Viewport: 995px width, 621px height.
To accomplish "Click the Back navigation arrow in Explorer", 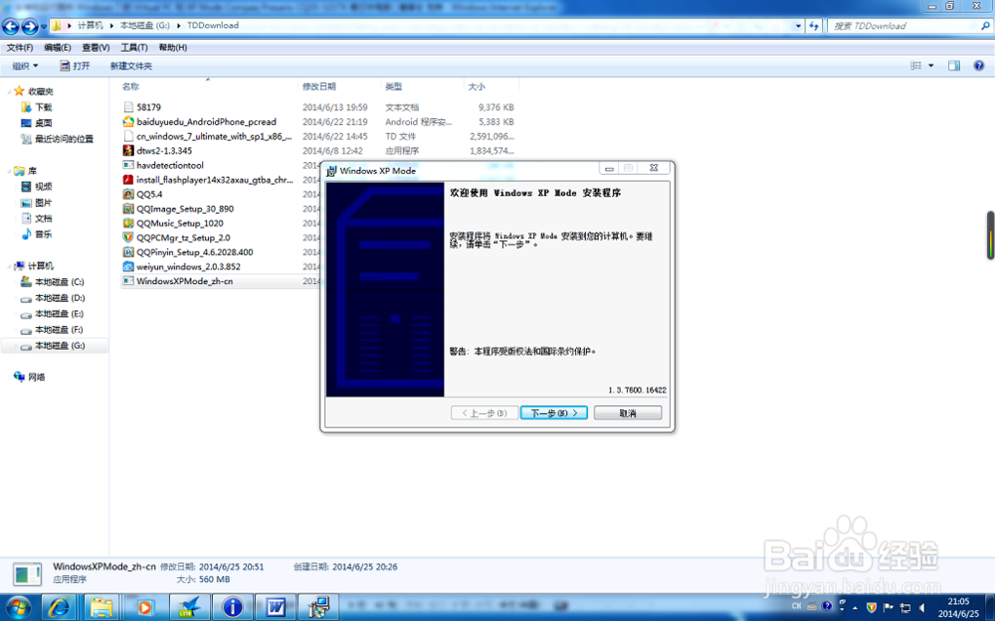I will tap(11, 26).
